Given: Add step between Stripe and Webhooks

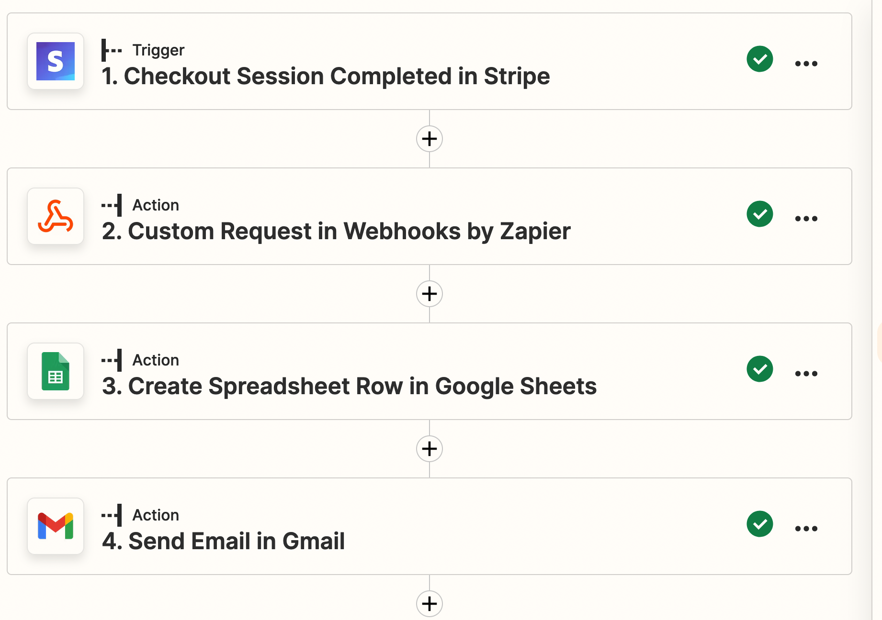Looking at the screenshot, I should pos(430,139).
